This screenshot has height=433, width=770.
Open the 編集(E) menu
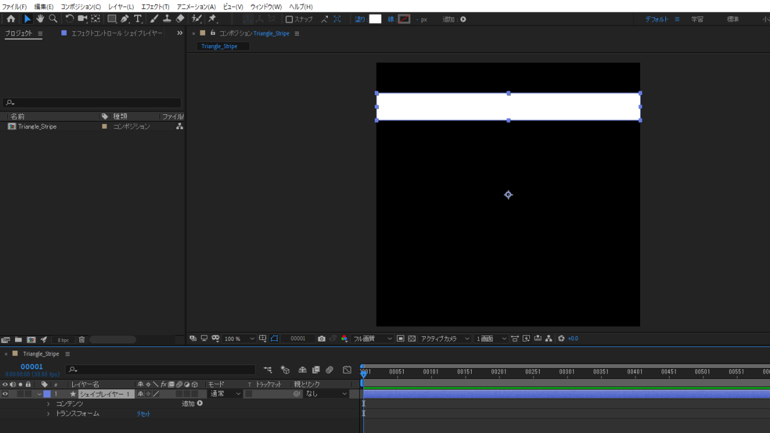[x=44, y=7]
